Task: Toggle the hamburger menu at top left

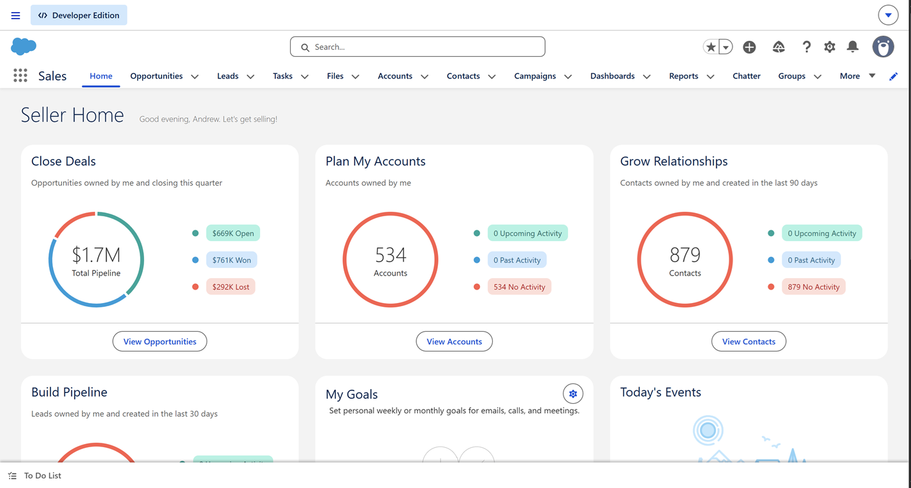Action: click(16, 15)
